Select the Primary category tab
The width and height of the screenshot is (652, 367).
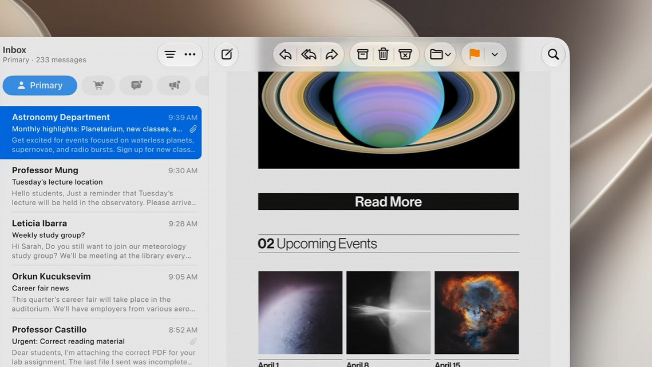point(40,85)
